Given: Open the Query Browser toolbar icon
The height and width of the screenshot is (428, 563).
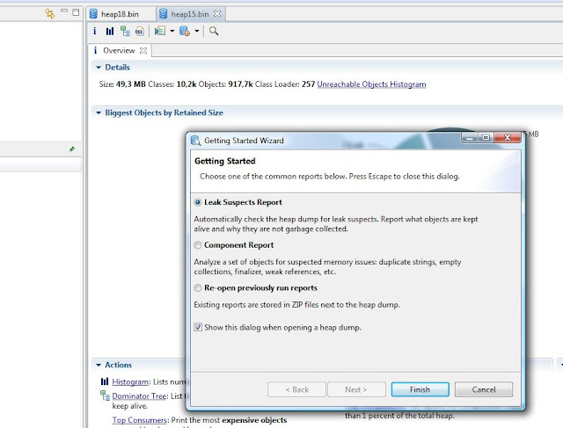Looking at the screenshot, I should (185, 32).
